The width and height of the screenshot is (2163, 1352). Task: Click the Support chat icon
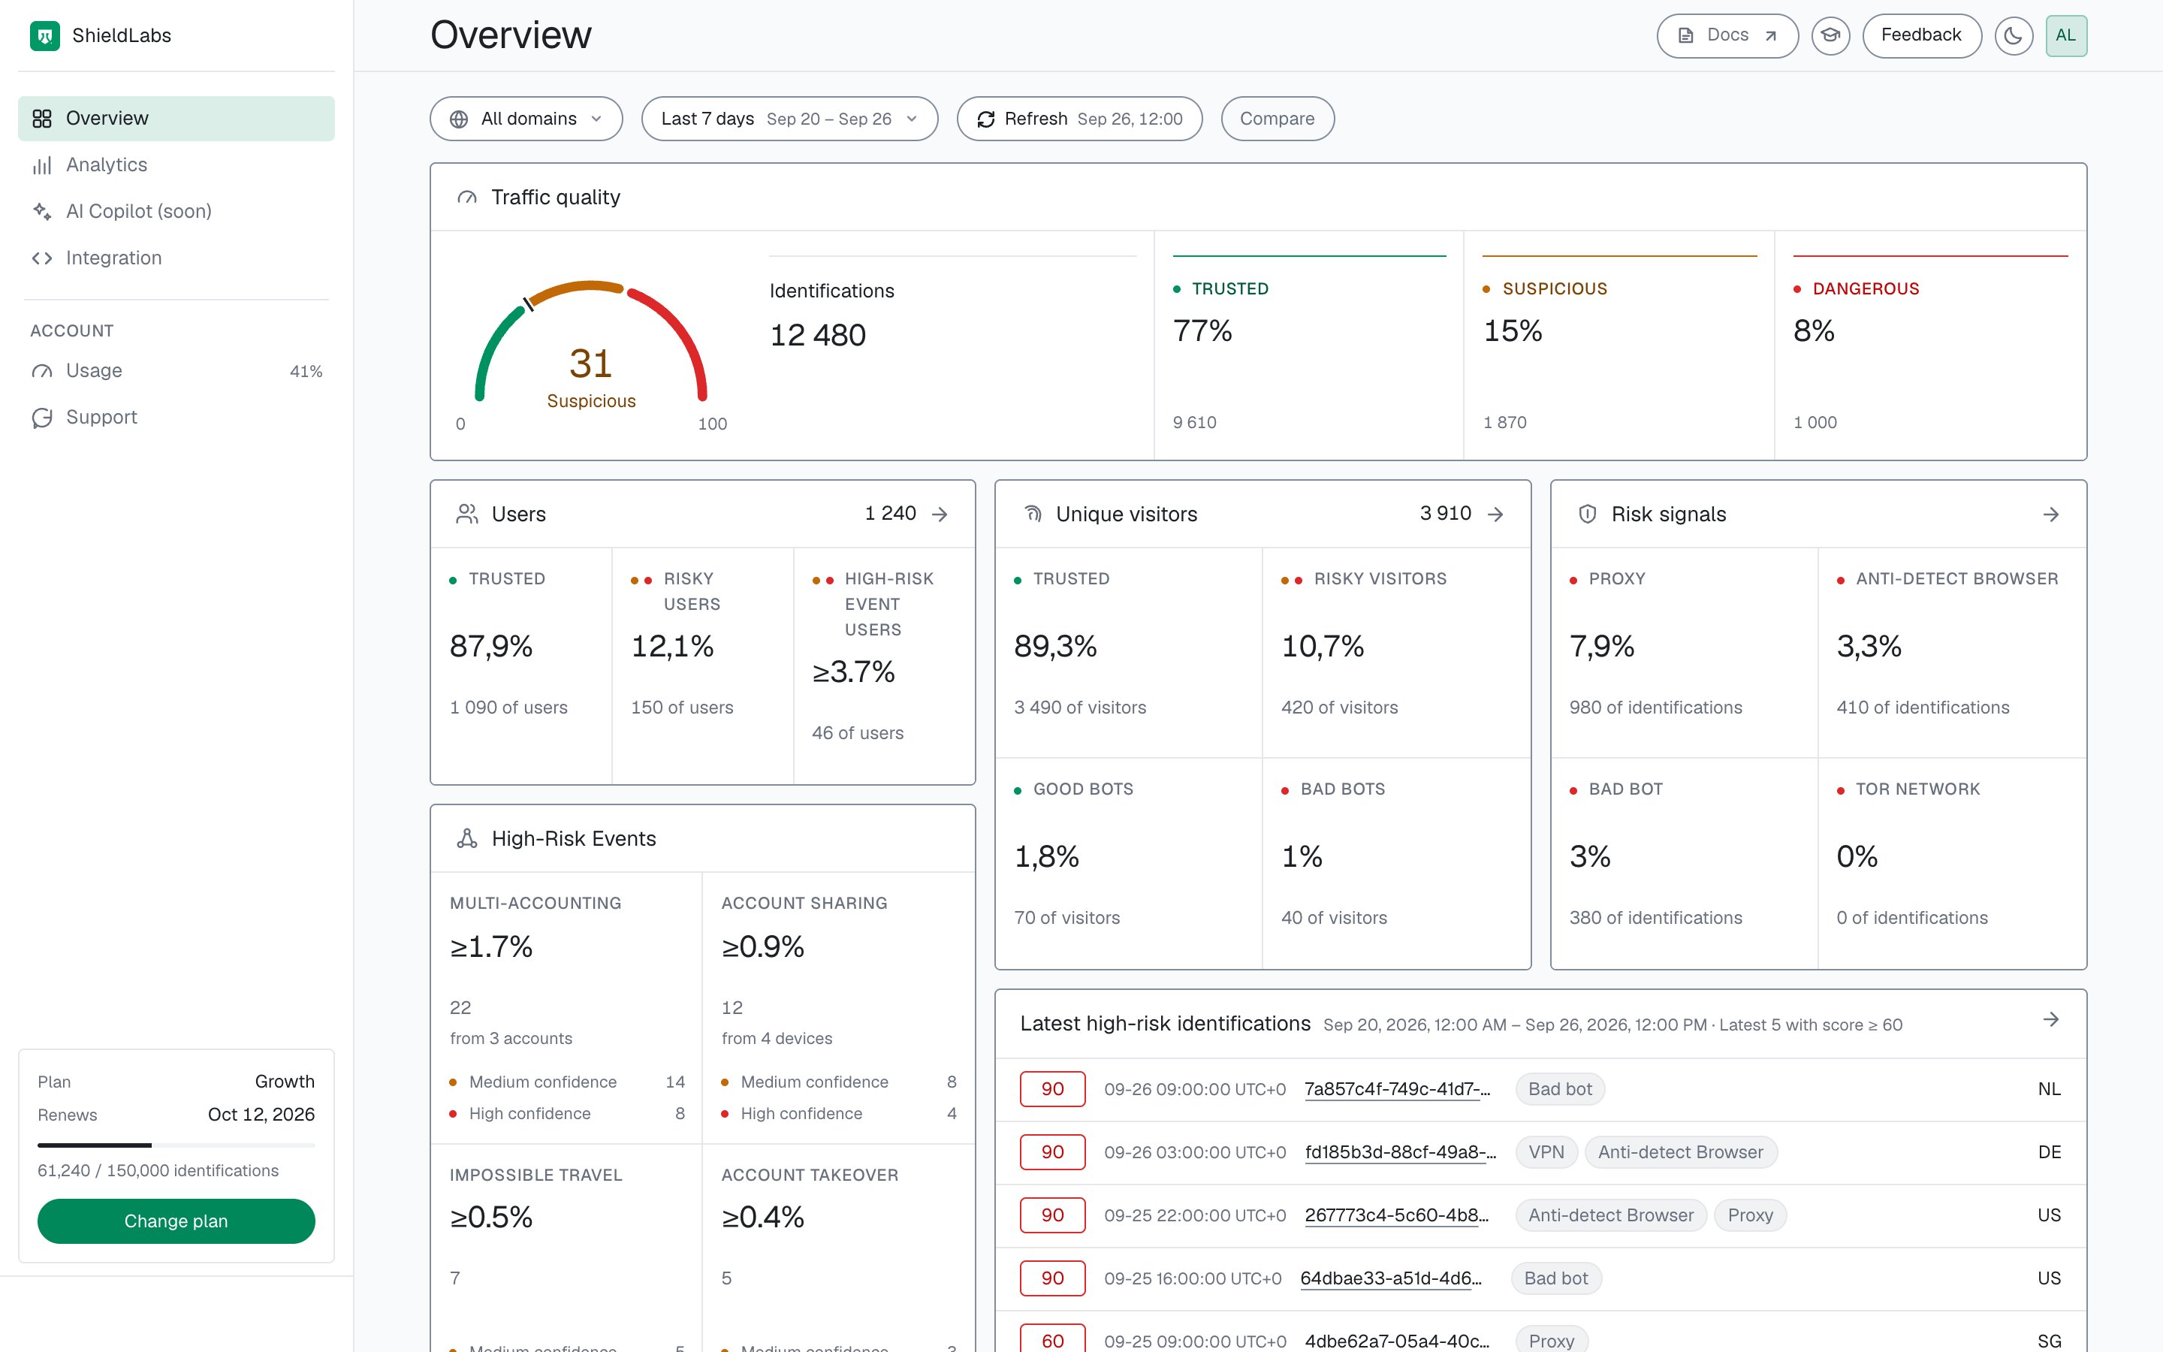42,418
